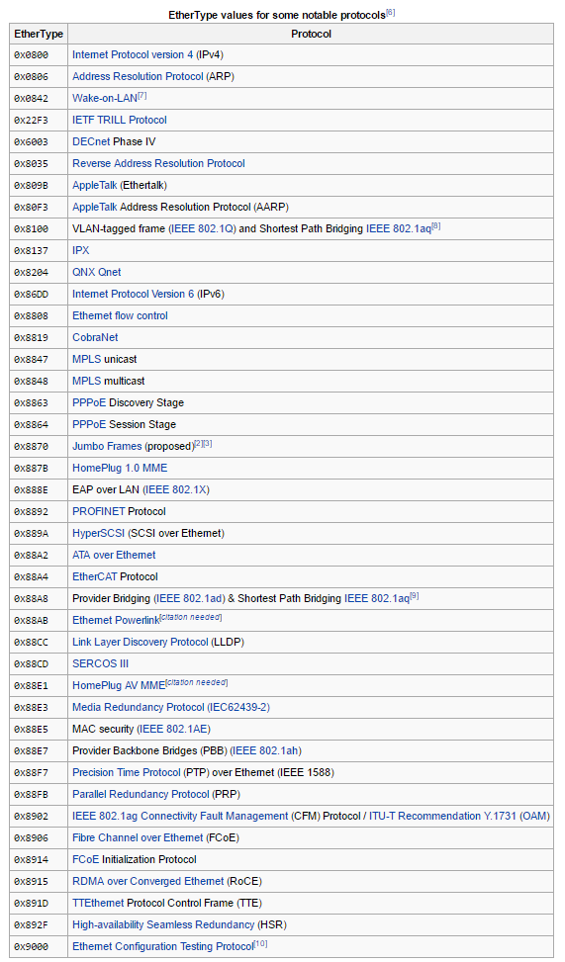This screenshot has width=565, height=962.
Task: Click reference 6 in table caption
Action: [x=391, y=12]
